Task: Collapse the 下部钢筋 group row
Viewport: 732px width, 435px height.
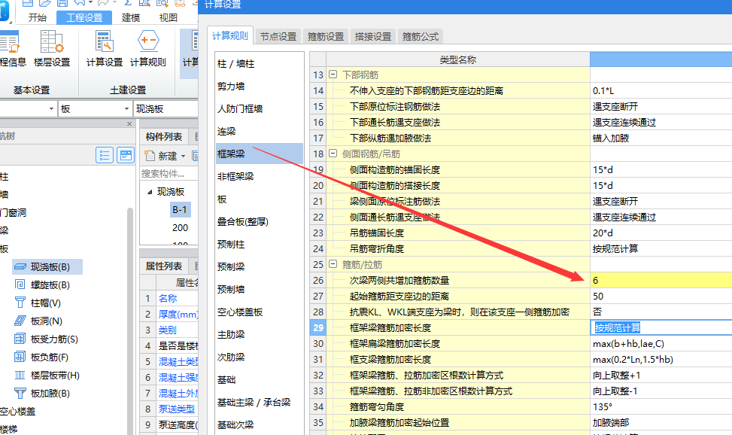Action: click(333, 75)
